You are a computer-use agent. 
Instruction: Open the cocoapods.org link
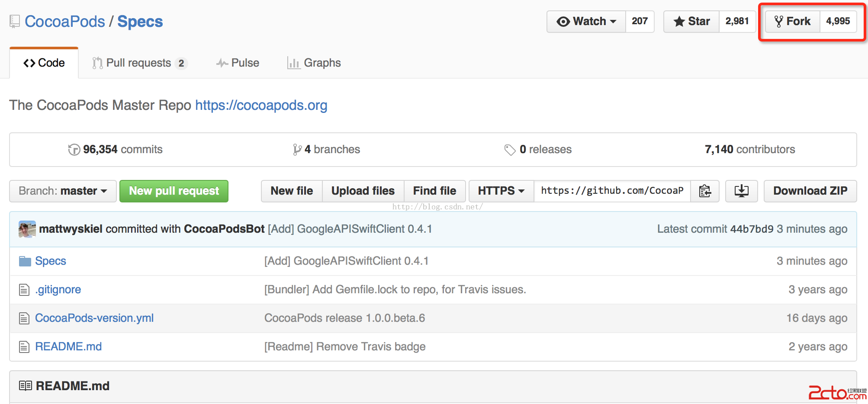(x=261, y=105)
